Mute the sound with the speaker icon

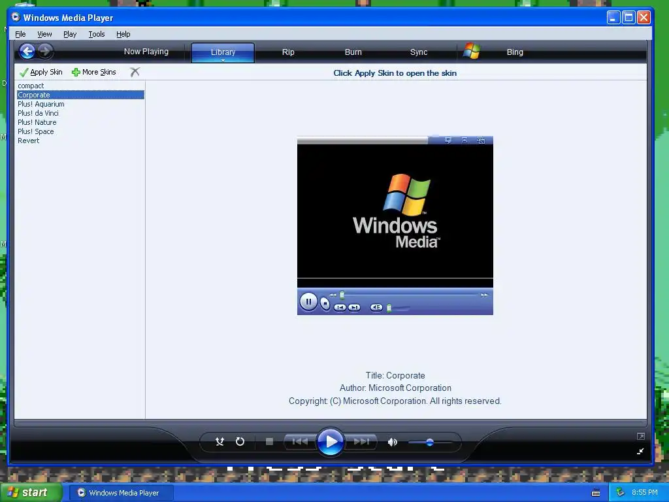coord(393,442)
